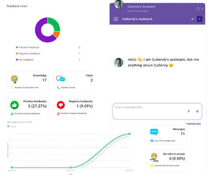Click the value 0 (0.00%)
Screen dimensions: 207x175
177,159
